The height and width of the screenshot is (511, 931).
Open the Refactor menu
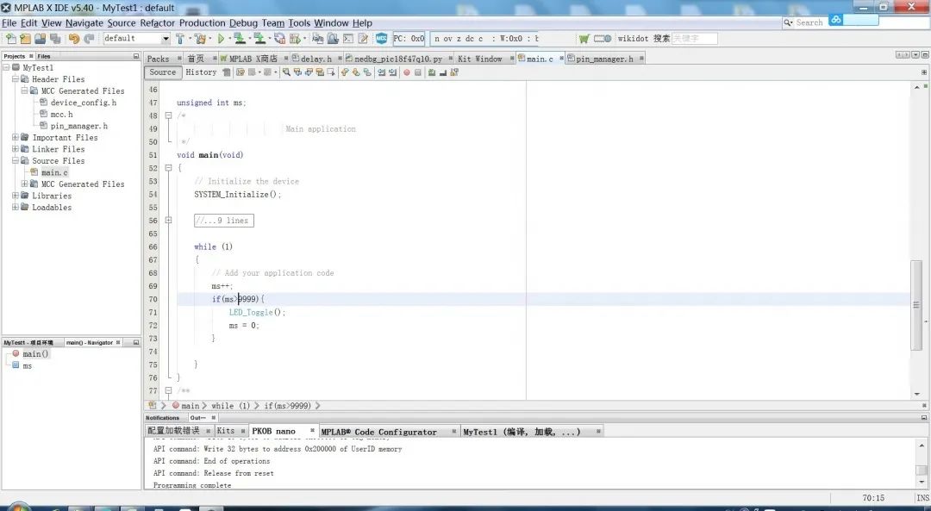[x=158, y=23]
